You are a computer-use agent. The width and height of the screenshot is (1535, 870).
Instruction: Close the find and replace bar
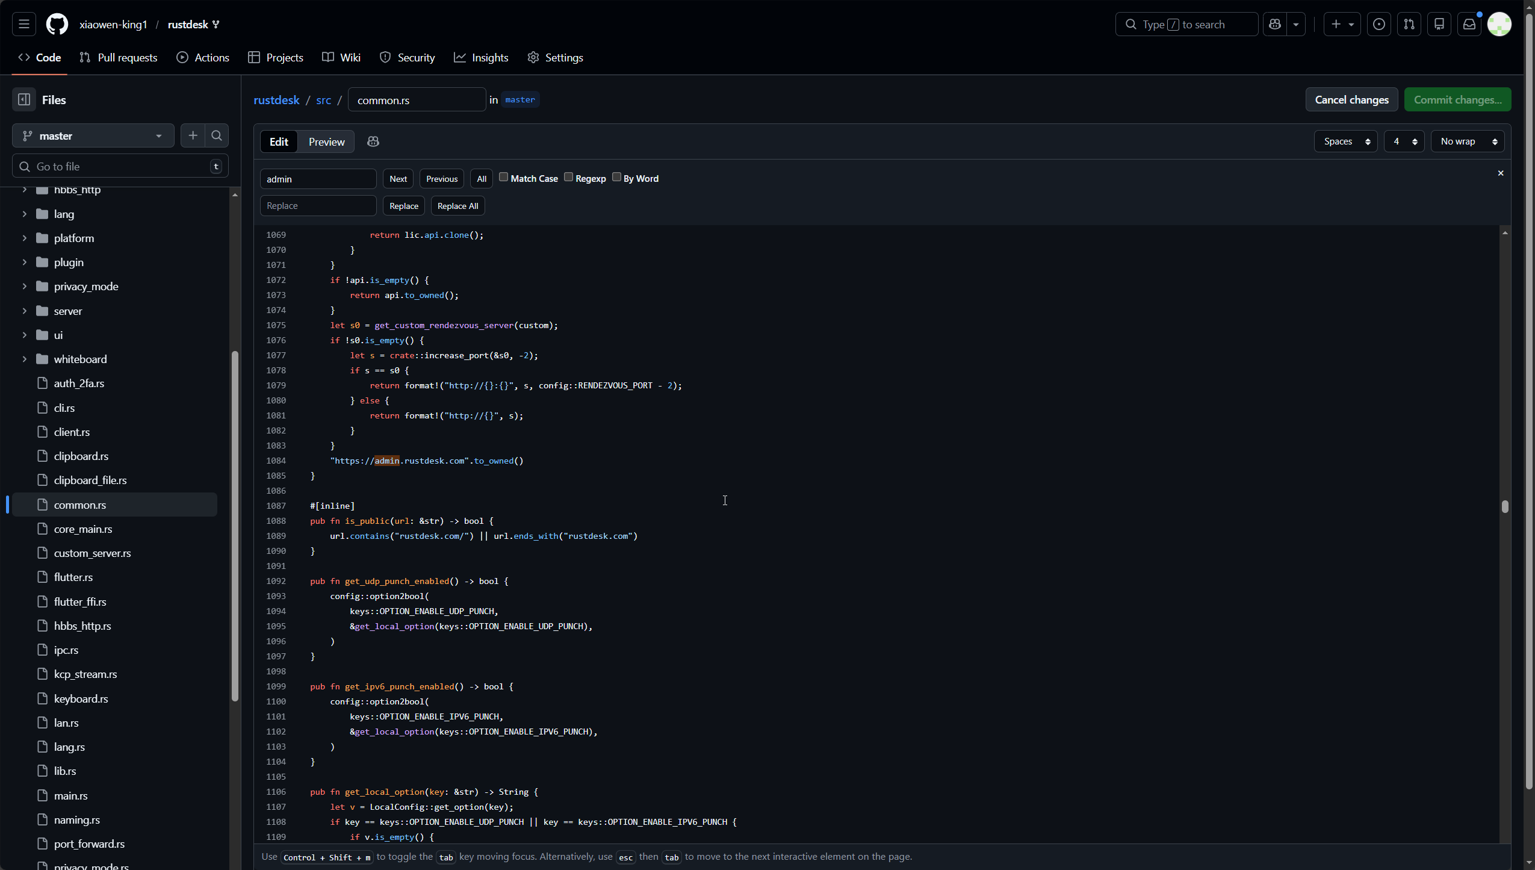1501,173
